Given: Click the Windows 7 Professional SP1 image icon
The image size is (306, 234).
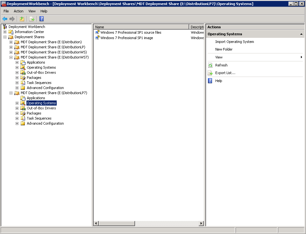Looking at the screenshot, I should pyautogui.click(x=97, y=38).
